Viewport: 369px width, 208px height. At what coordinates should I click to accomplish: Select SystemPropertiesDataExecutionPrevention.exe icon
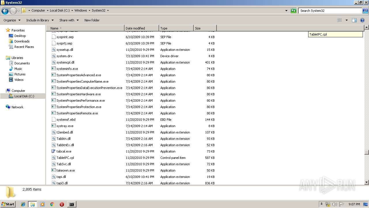(x=54, y=88)
